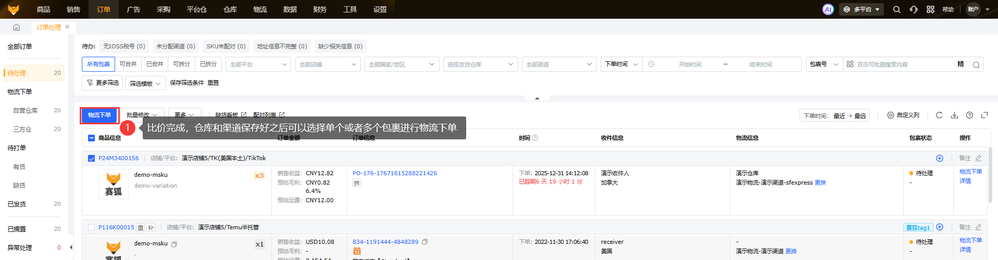Open 更多 actions dropdown
Viewport: 998px width, 260px height.
tap(185, 115)
